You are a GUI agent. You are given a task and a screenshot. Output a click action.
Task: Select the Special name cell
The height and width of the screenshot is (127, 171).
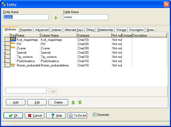(x=28, y=53)
